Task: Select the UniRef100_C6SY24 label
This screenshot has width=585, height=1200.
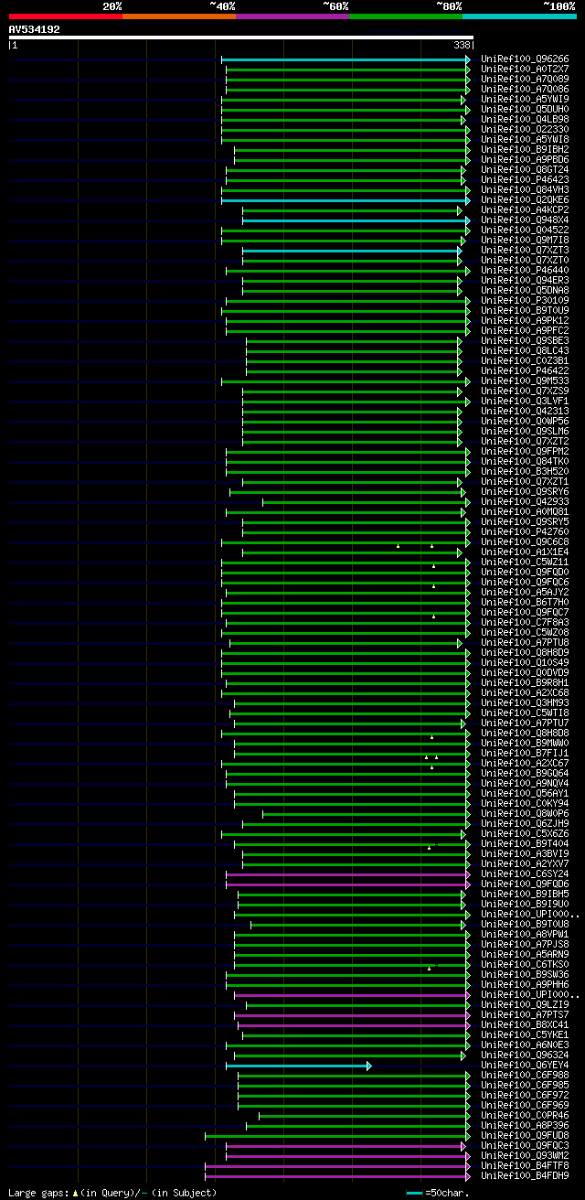Action: (x=525, y=874)
